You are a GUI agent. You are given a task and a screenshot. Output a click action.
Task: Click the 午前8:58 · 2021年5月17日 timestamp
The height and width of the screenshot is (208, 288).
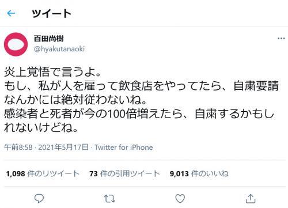coord(46,148)
